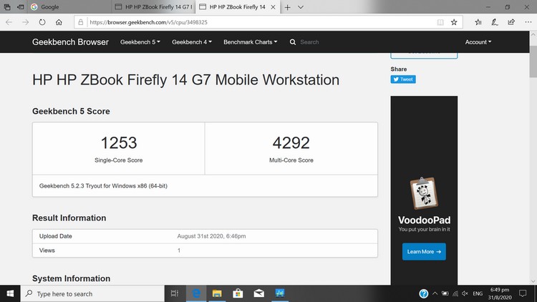Open File Explorer from the taskbar
Image resolution: width=537 pixels, height=302 pixels.
point(217,293)
